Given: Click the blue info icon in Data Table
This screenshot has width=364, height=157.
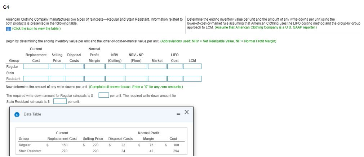Looking at the screenshot, I should pyautogui.click(x=17, y=114).
